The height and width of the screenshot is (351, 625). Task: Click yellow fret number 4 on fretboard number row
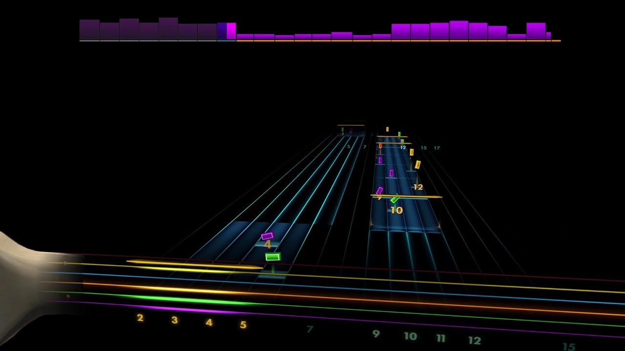pos(209,322)
